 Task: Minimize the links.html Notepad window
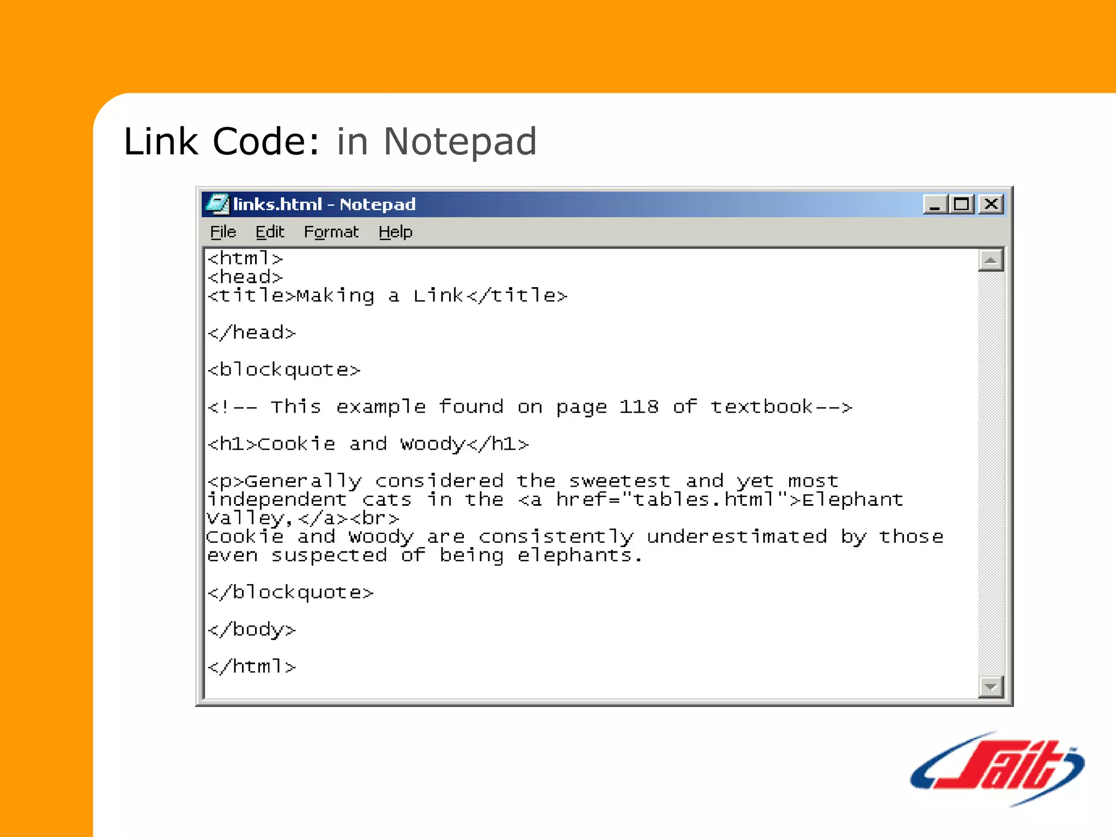[x=935, y=204]
